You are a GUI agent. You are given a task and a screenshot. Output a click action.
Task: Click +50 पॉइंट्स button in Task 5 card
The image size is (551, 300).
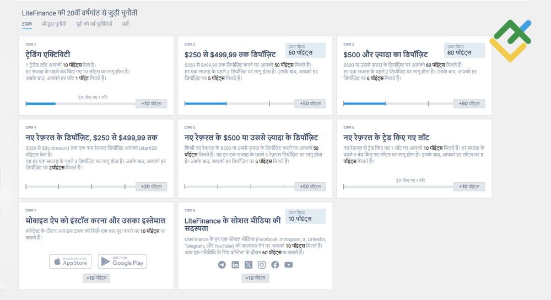pyautogui.click(x=310, y=187)
